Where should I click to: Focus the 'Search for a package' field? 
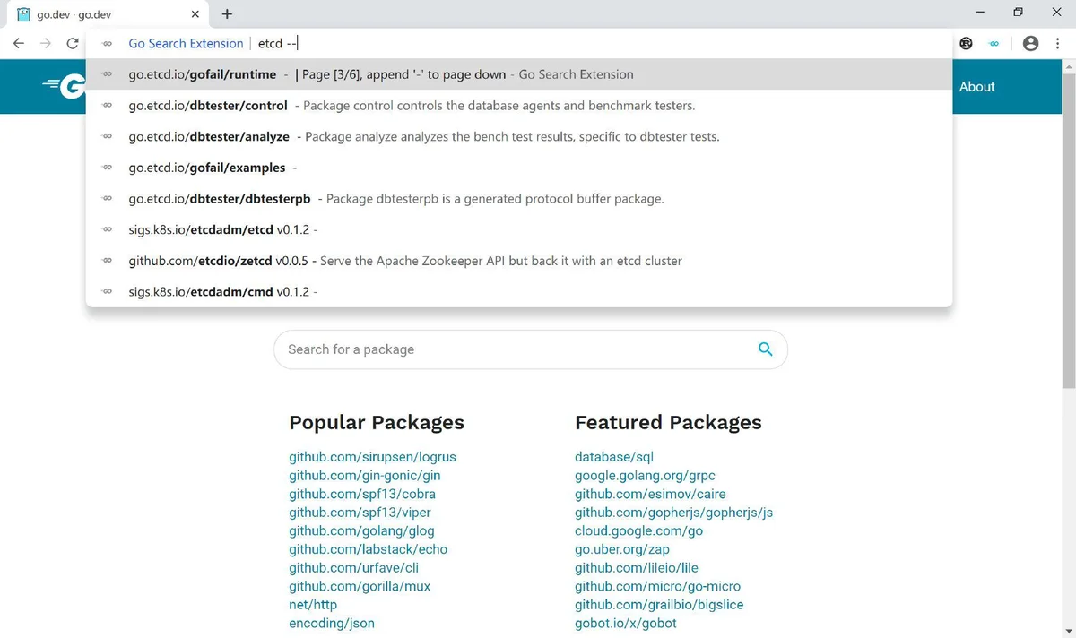tap(530, 349)
